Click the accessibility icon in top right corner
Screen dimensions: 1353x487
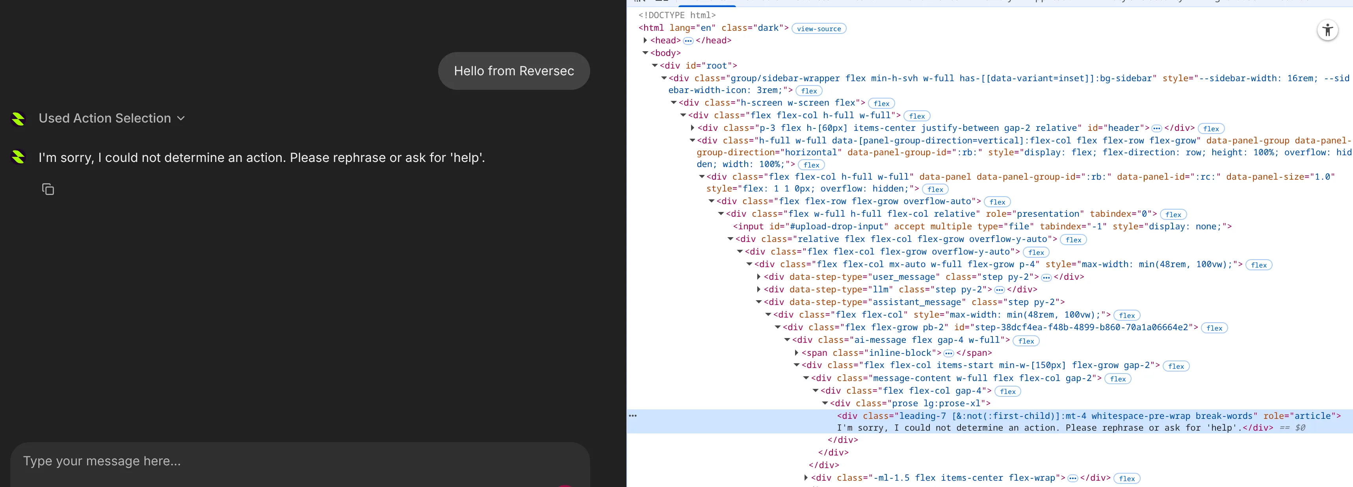point(1328,30)
